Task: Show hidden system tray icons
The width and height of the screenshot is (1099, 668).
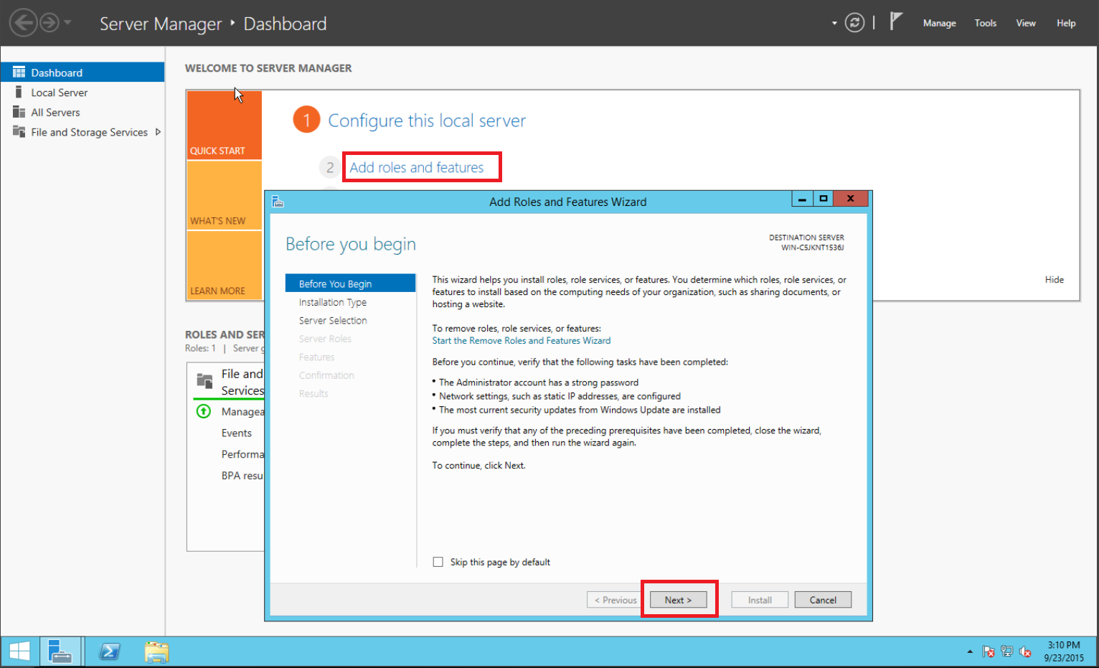Action: (x=970, y=651)
